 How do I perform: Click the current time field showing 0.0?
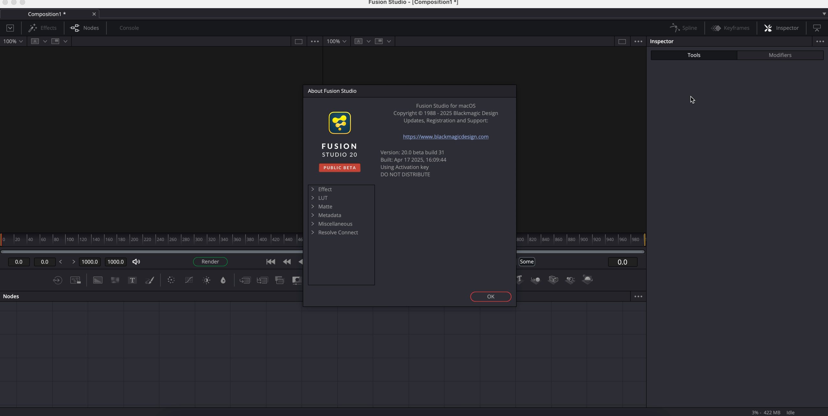623,262
